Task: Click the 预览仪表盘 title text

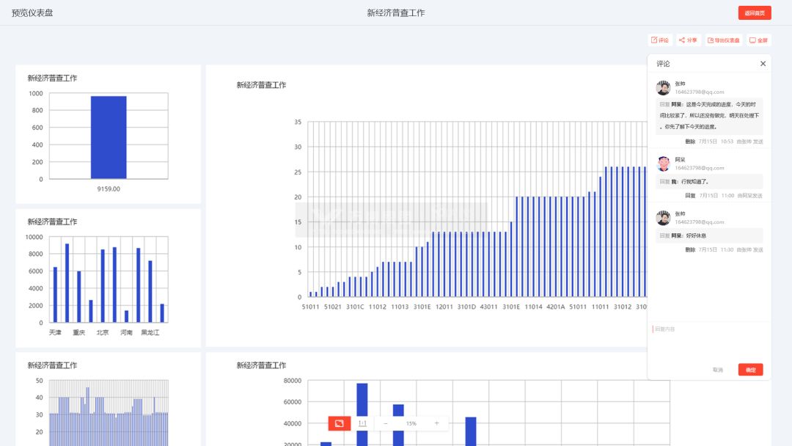Action: click(x=32, y=13)
